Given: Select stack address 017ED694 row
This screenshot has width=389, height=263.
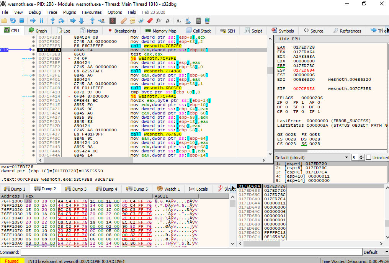Looking at the screenshot, I should pyautogui.click(x=248, y=186).
